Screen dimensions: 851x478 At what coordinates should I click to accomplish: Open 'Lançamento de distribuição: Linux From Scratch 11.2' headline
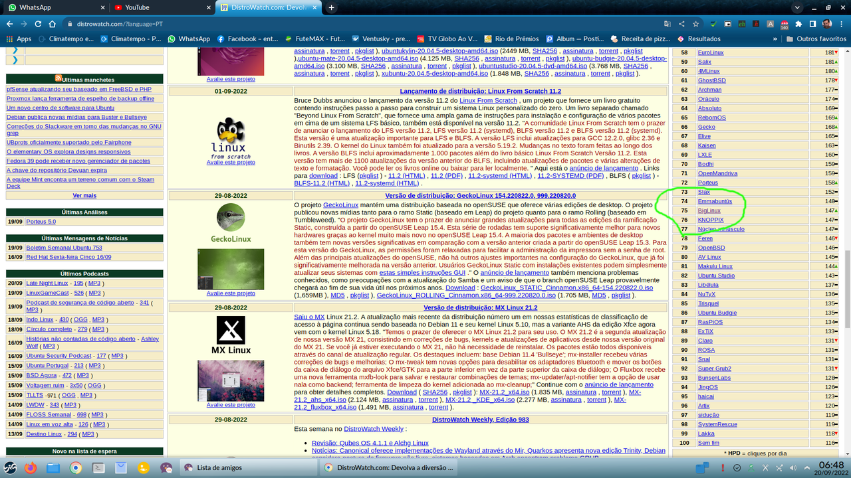click(x=480, y=91)
